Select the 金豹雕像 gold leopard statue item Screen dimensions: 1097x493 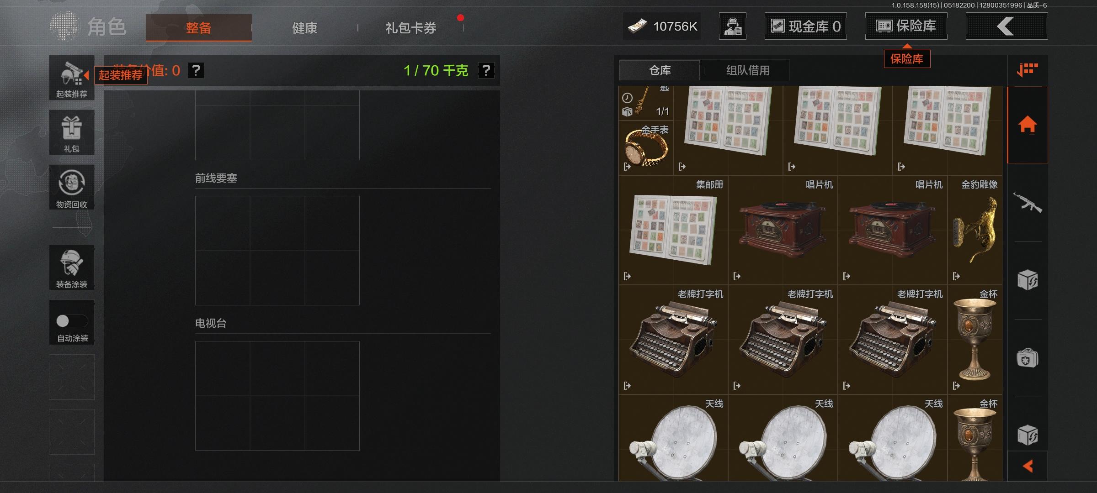coord(975,231)
